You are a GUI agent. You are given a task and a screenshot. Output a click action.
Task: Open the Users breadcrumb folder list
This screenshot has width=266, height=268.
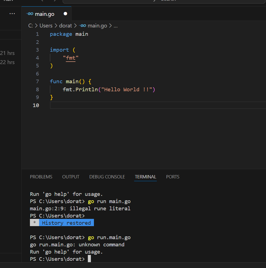coord(46,26)
